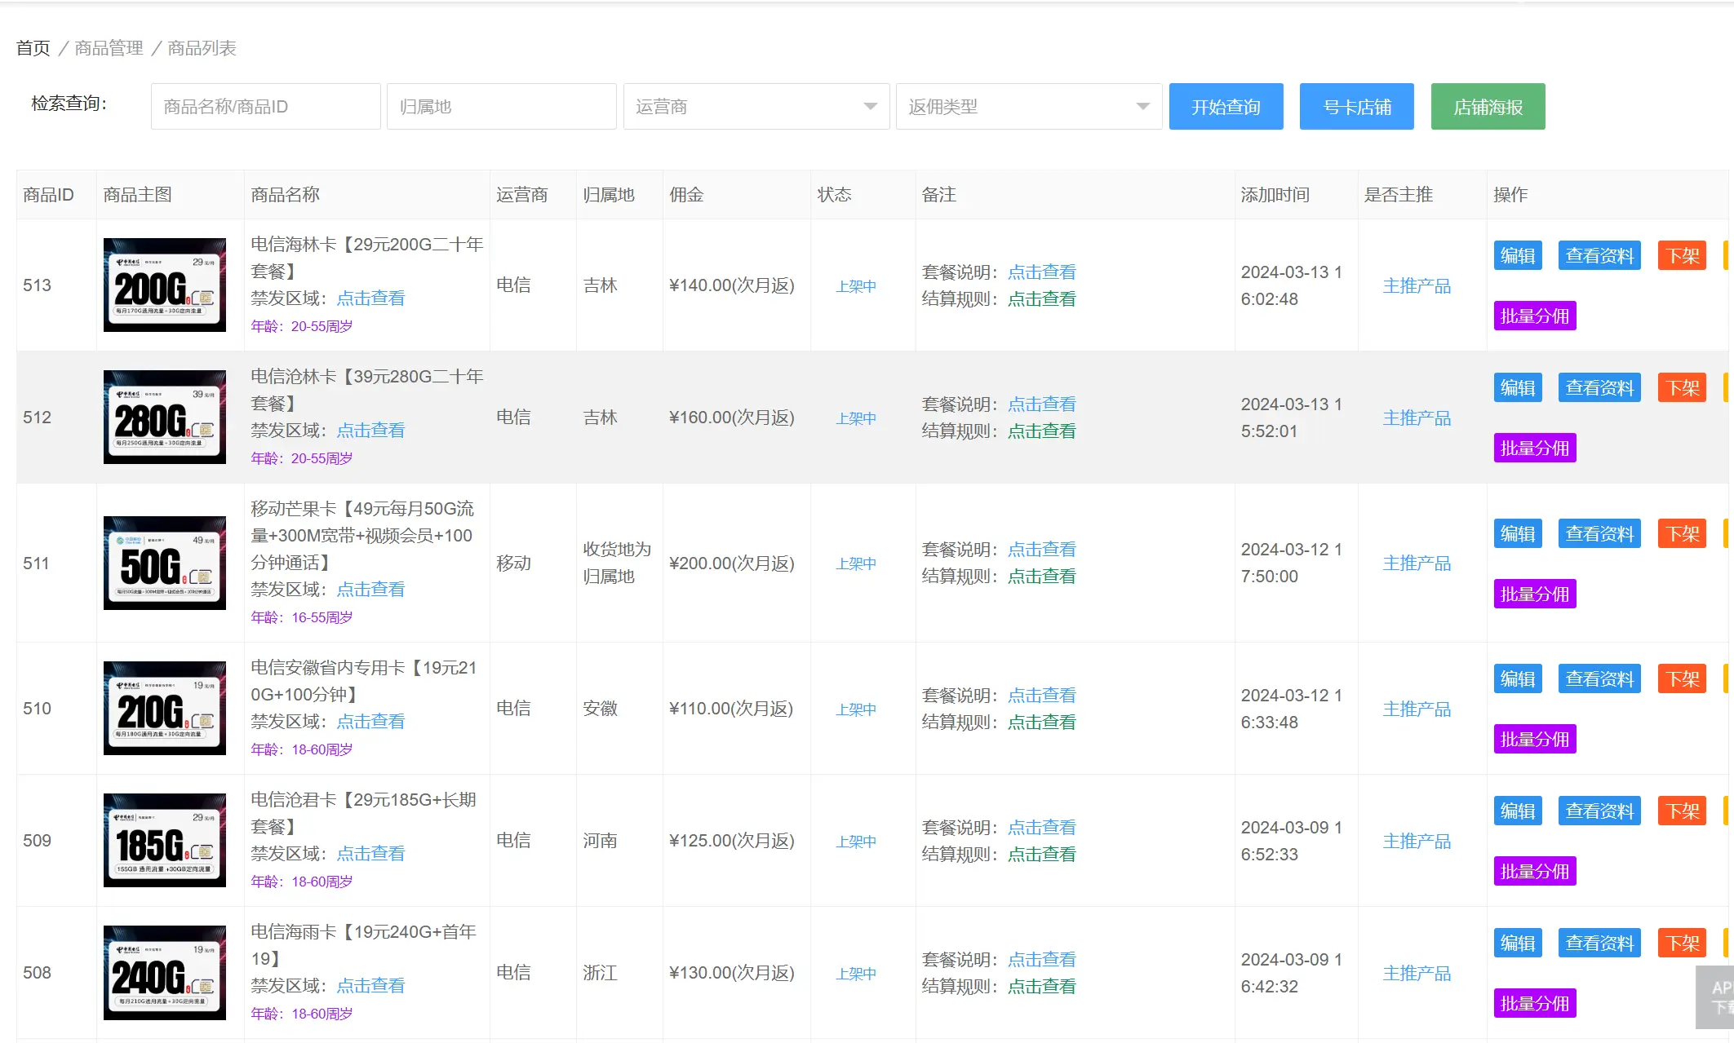Image resolution: width=1734 pixels, height=1043 pixels.
Task: Click 上架中 status for product 509
Action: pos(855,842)
